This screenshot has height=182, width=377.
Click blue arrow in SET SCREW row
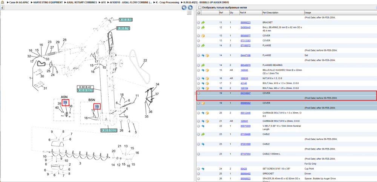[x=203, y=169]
